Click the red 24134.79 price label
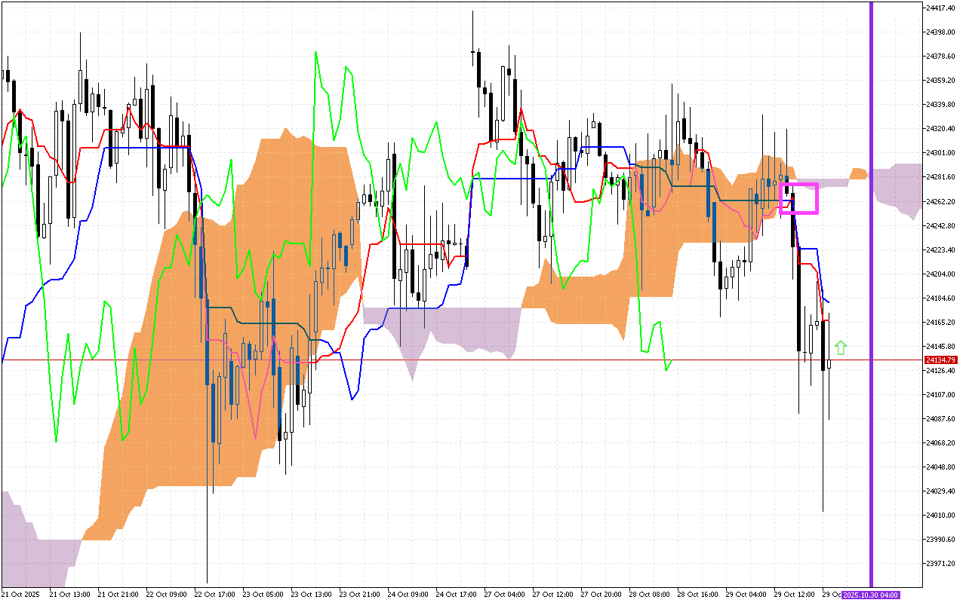 [x=940, y=360]
